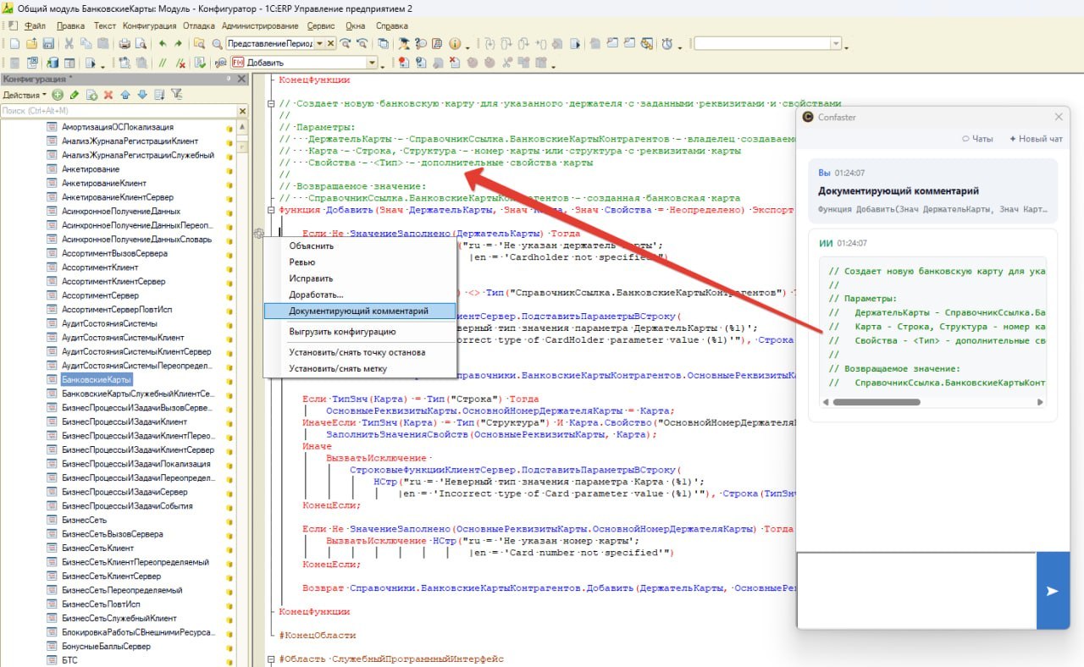Collapse the Функция Добавить code block
Image resolution: width=1084 pixels, height=667 pixels.
(272, 209)
